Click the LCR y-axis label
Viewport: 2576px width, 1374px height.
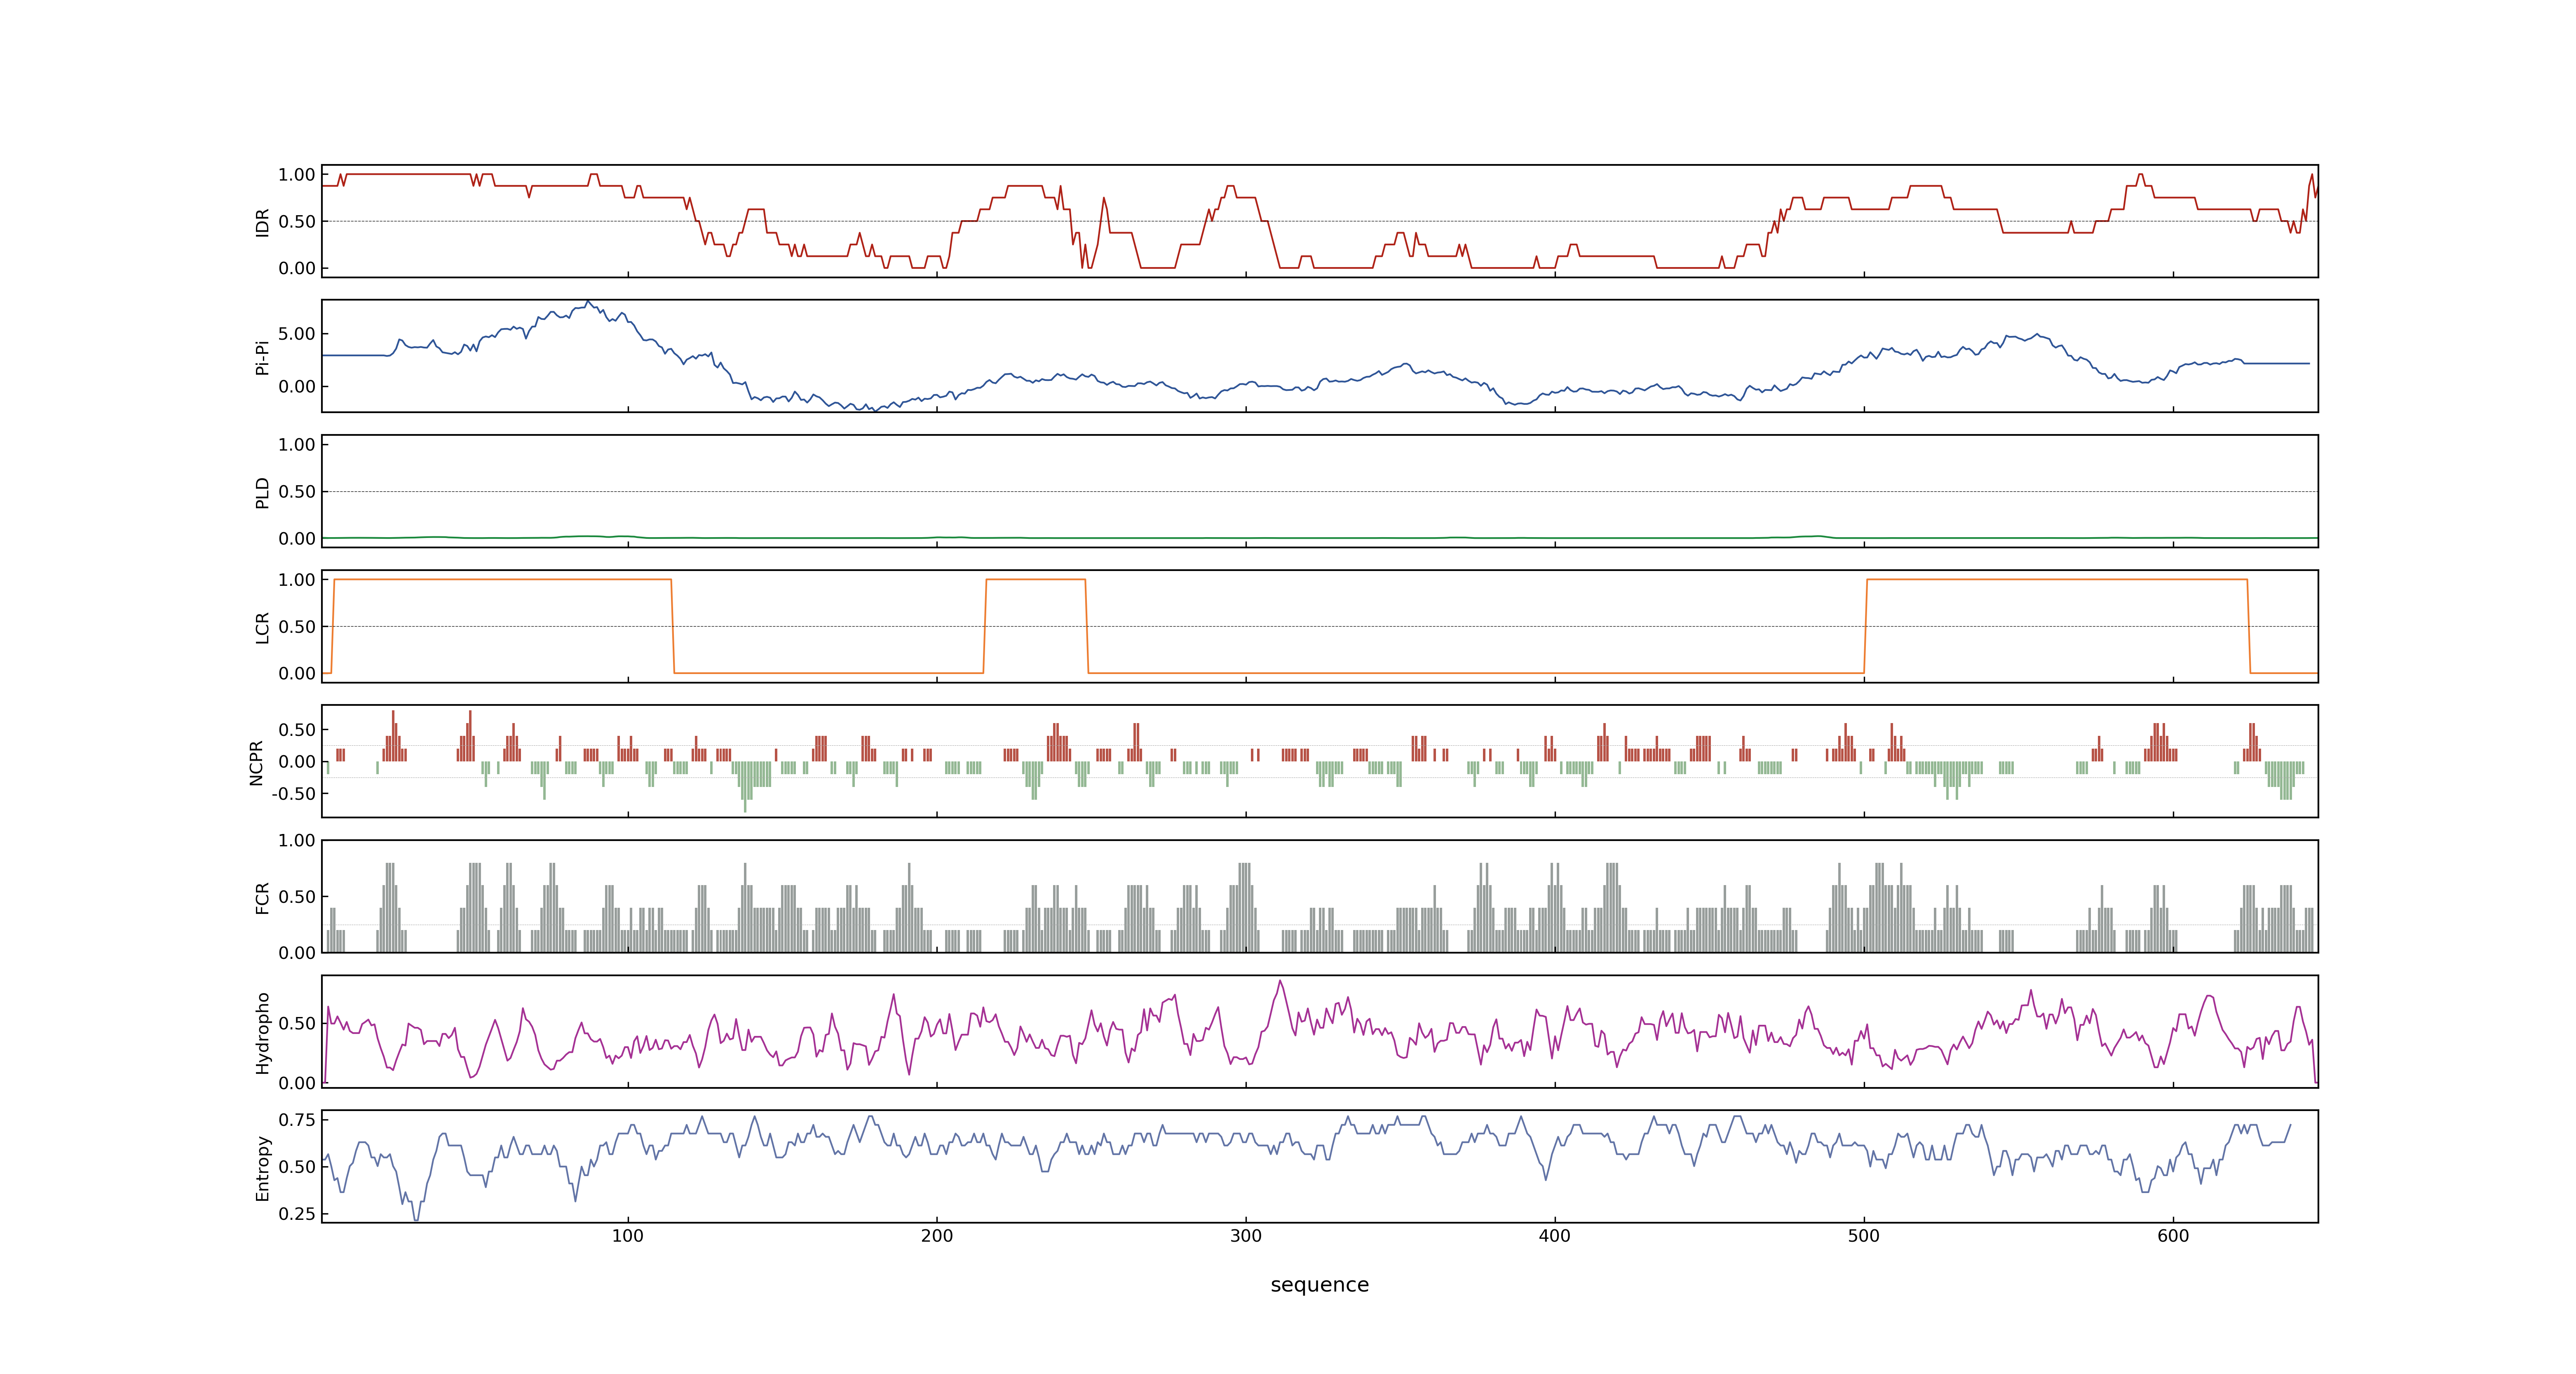262,627
